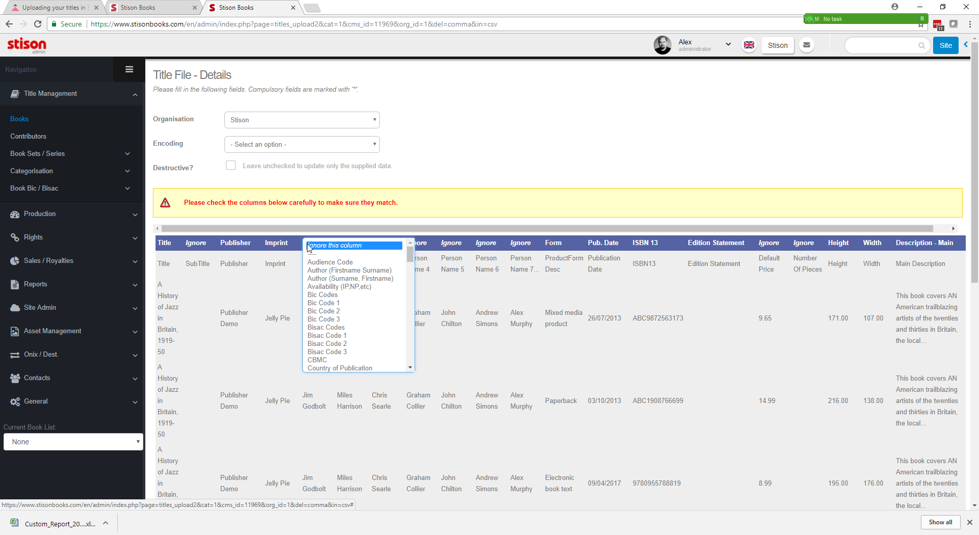The width and height of the screenshot is (979, 535).
Task: Click the Rights key icon in sidebar
Action: coord(15,237)
